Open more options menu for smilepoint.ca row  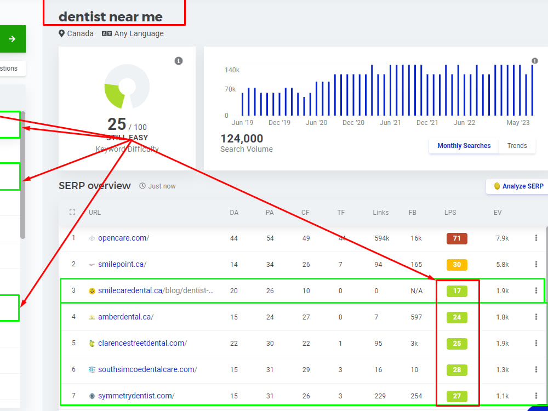(536, 264)
